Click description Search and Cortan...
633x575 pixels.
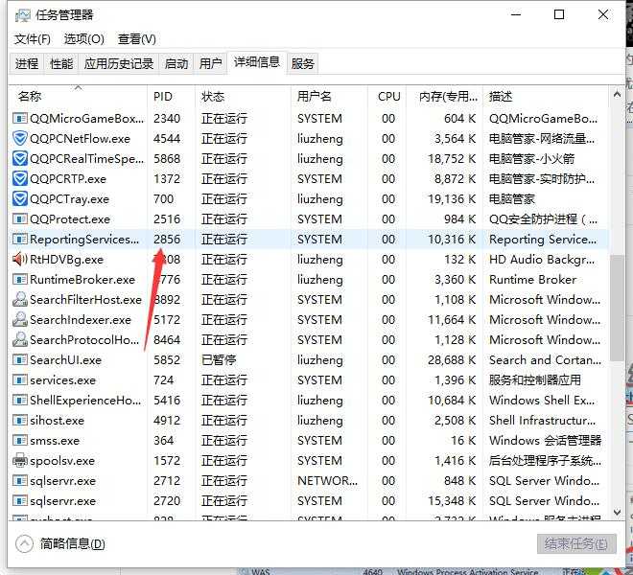point(545,360)
